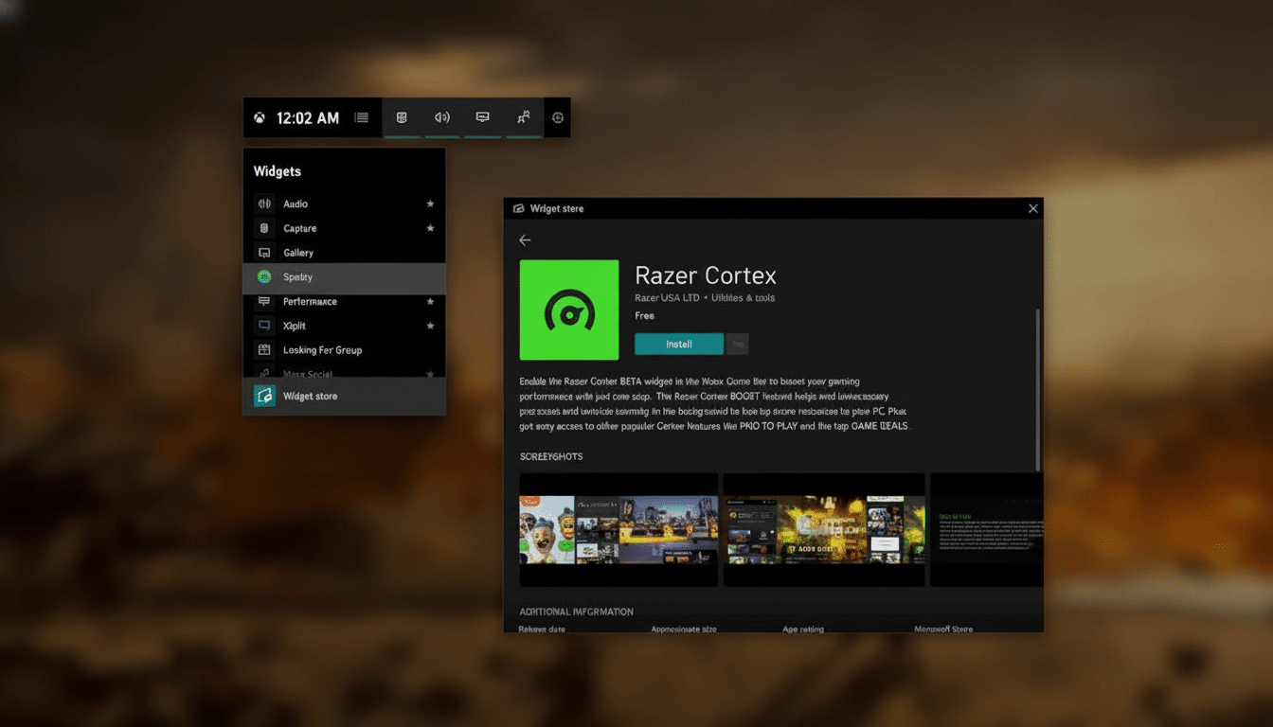Open the Performance widget from the top toolbar
This screenshot has height=727, width=1273.
(x=482, y=117)
